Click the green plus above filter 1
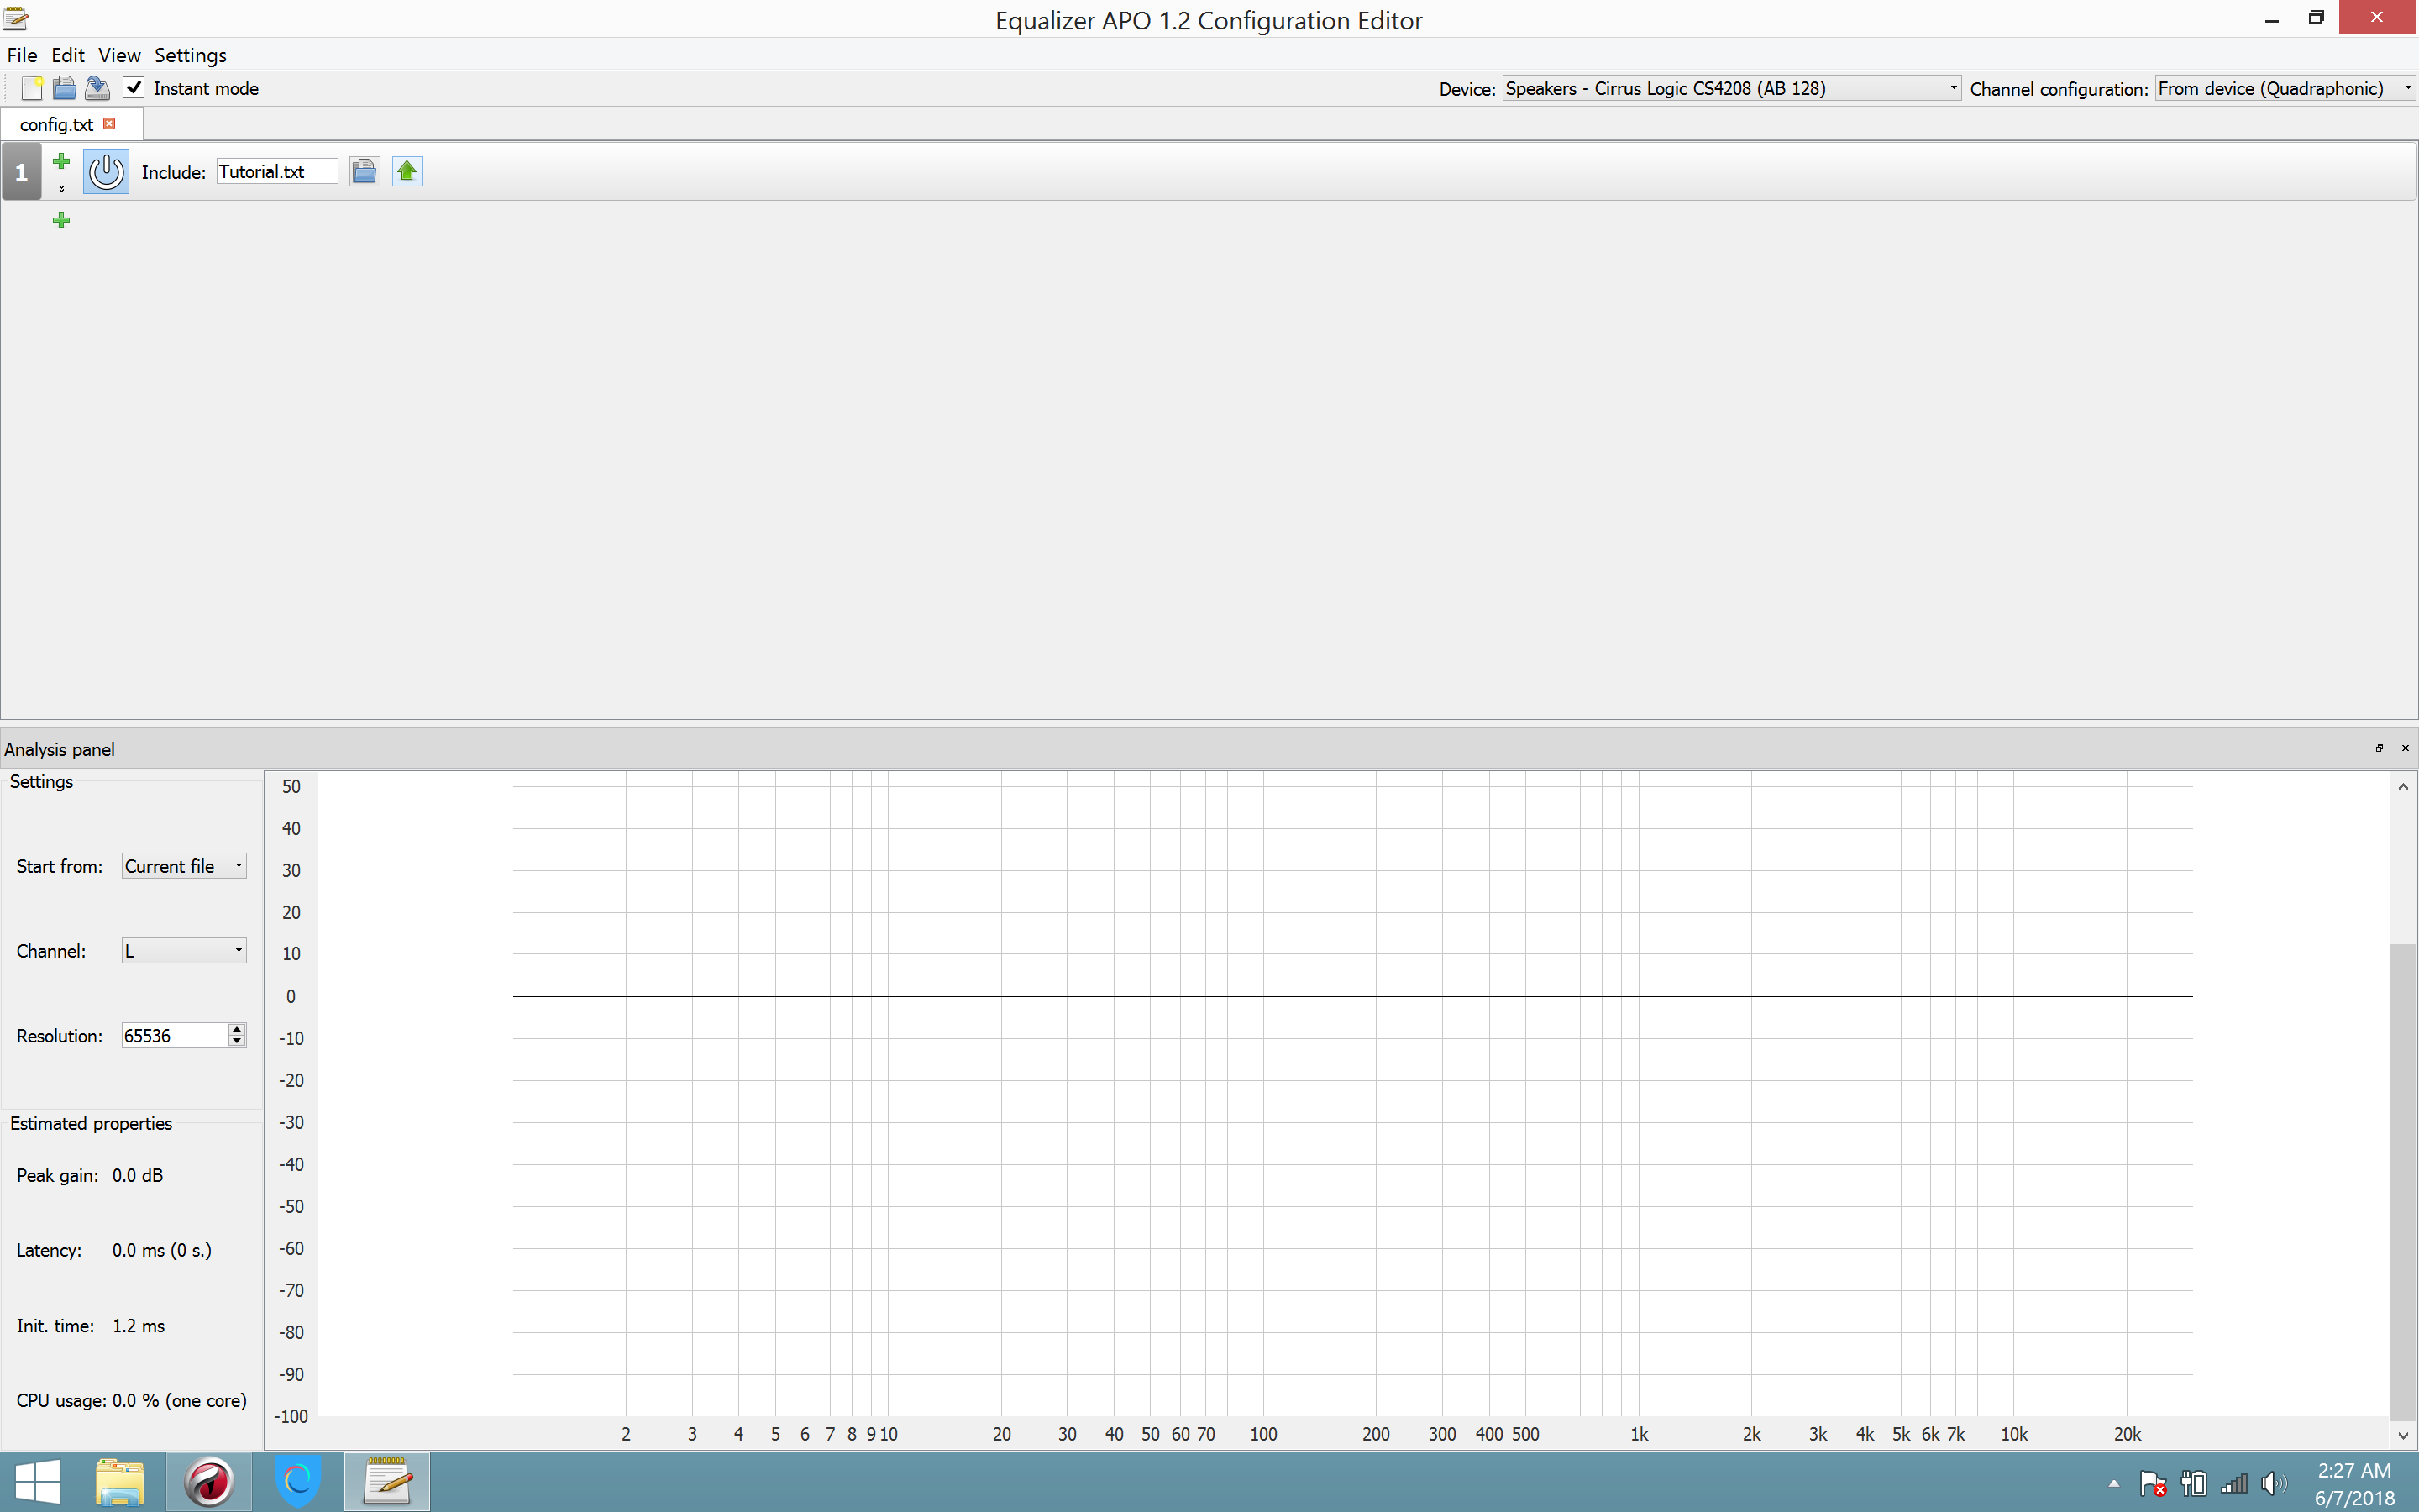This screenshot has height=1512, width=2419. coord(61,161)
